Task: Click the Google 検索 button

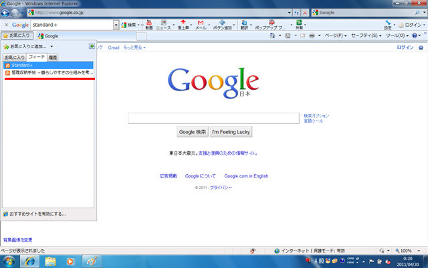Action: [x=193, y=132]
